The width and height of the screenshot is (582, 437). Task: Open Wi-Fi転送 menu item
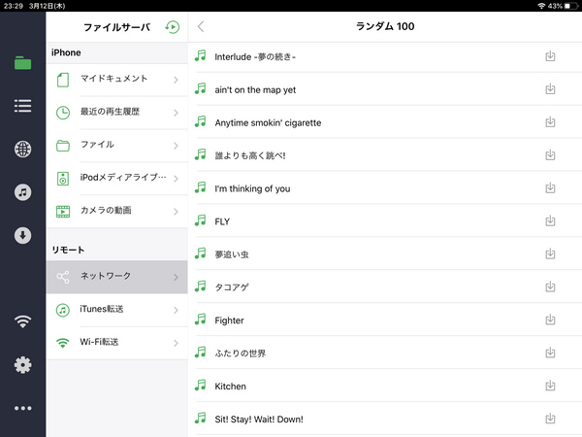click(x=117, y=343)
